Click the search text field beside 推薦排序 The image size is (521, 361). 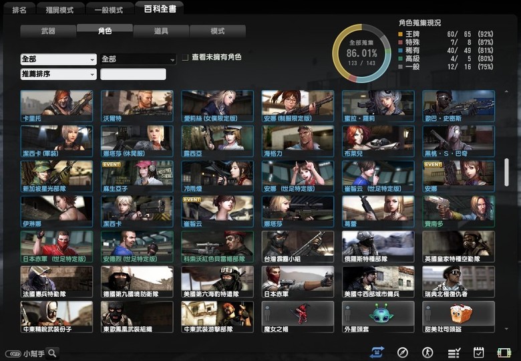[133, 74]
